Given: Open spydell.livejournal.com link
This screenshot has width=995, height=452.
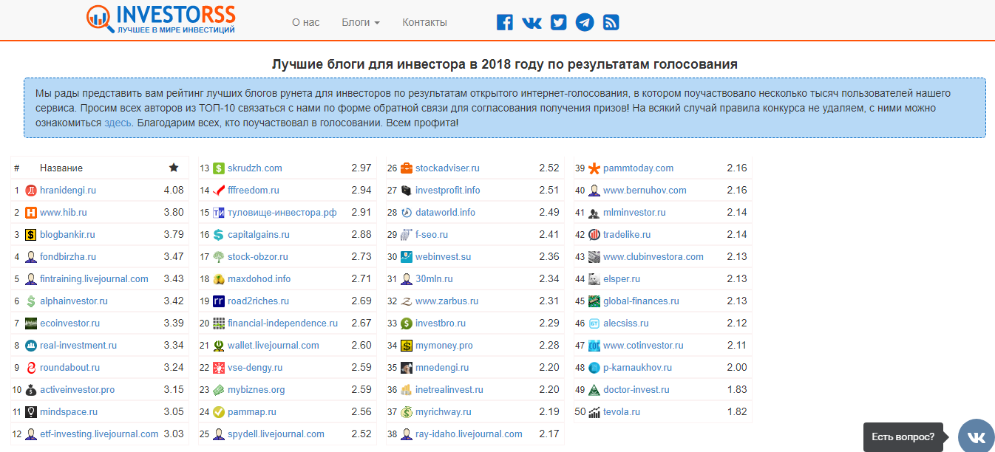Looking at the screenshot, I should tap(276, 434).
